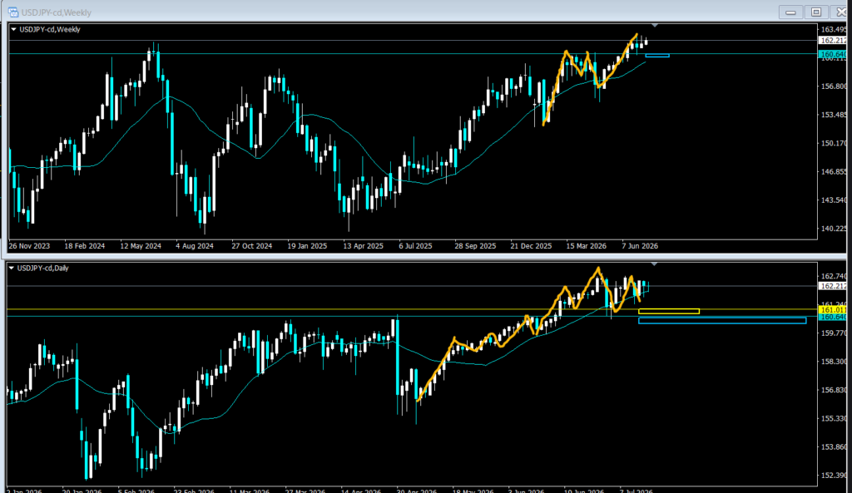Viewport: 852px width, 493px height.
Task: Select the cyan rectangle object on the weekly chart
Action: tap(657, 56)
